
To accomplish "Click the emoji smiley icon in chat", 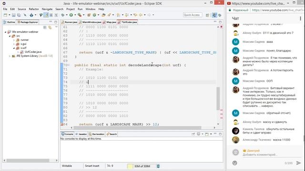I will pos(235,163).
